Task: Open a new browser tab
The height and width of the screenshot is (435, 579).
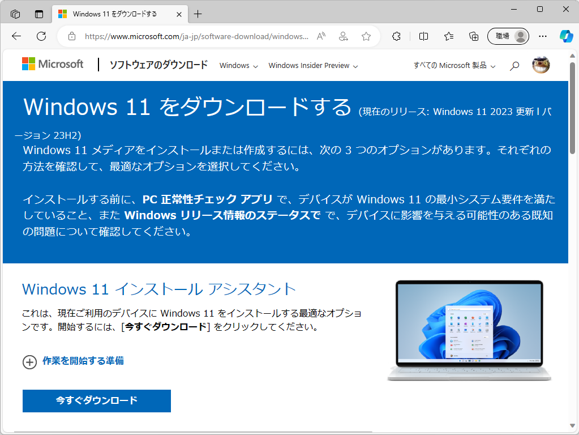Action: (x=198, y=14)
